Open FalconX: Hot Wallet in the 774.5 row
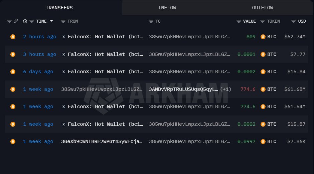Screen dimensions: 314x174 [x=106, y=106]
